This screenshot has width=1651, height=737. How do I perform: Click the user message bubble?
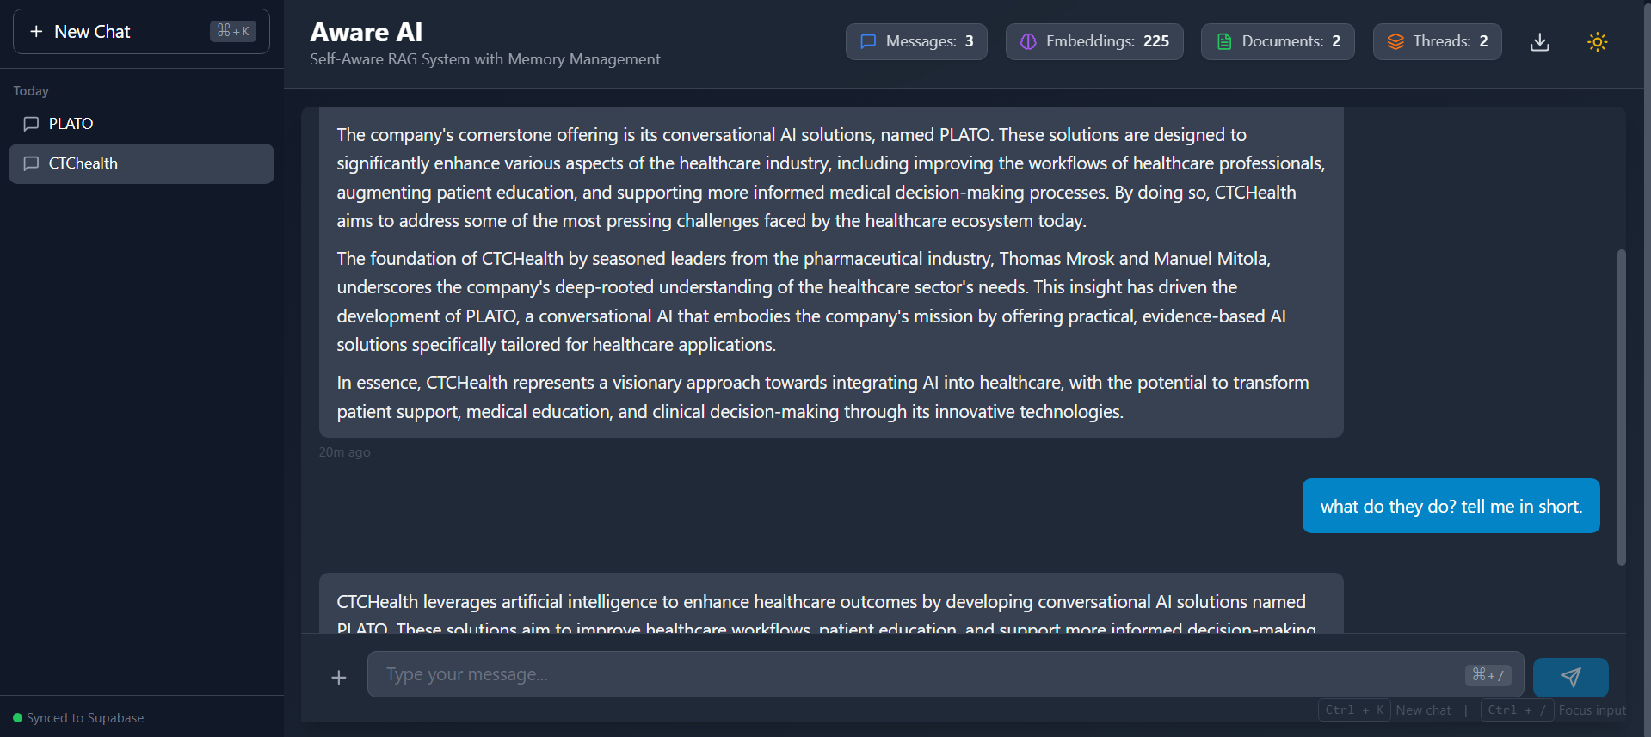[1451, 506]
